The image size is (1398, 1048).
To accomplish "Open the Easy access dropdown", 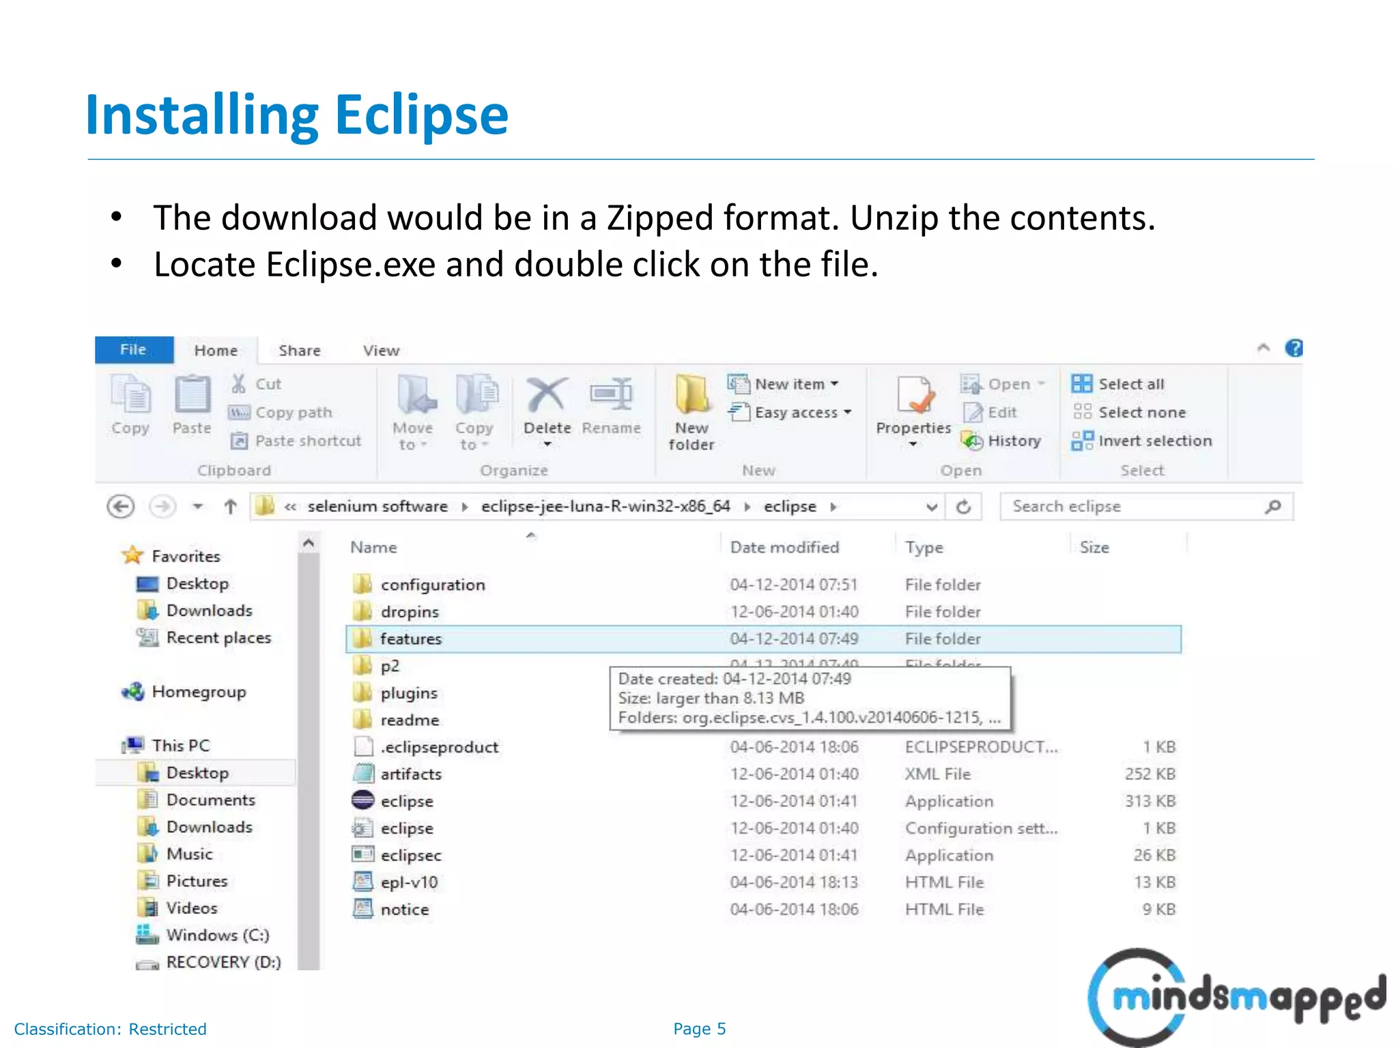I will [x=790, y=413].
